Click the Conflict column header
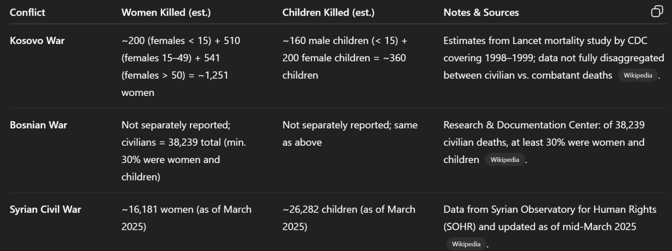Image resolution: width=672 pixels, height=251 pixels. pos(27,13)
